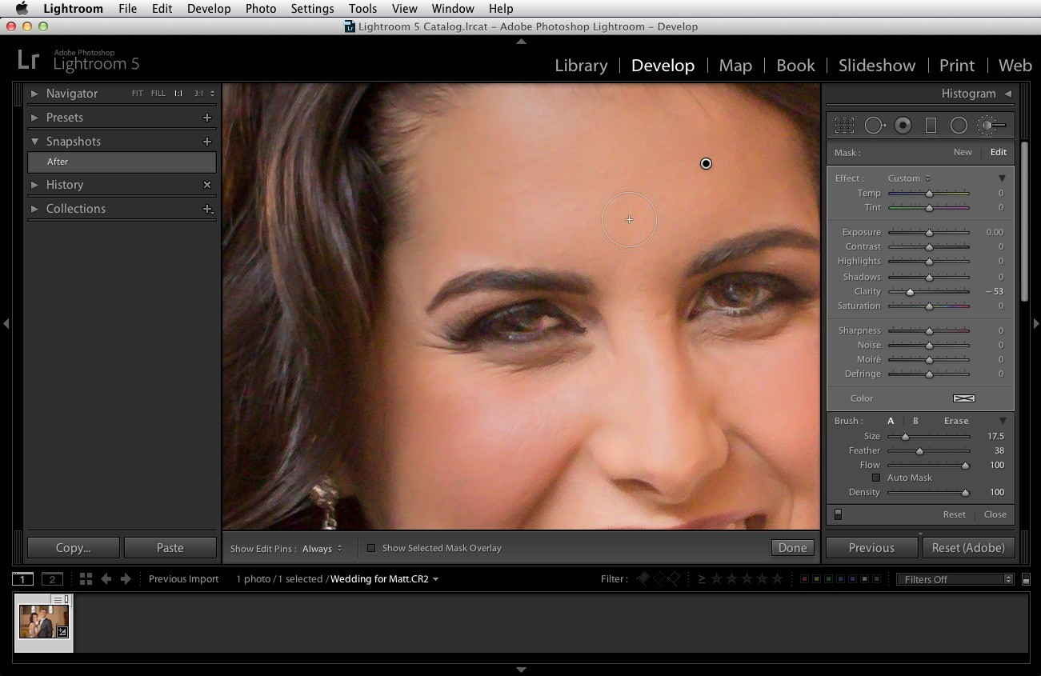
Task: Click the Done button
Action: [x=792, y=548]
